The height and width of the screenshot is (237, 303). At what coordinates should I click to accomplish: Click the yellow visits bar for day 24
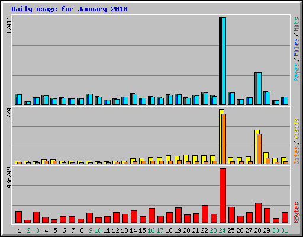(221, 136)
